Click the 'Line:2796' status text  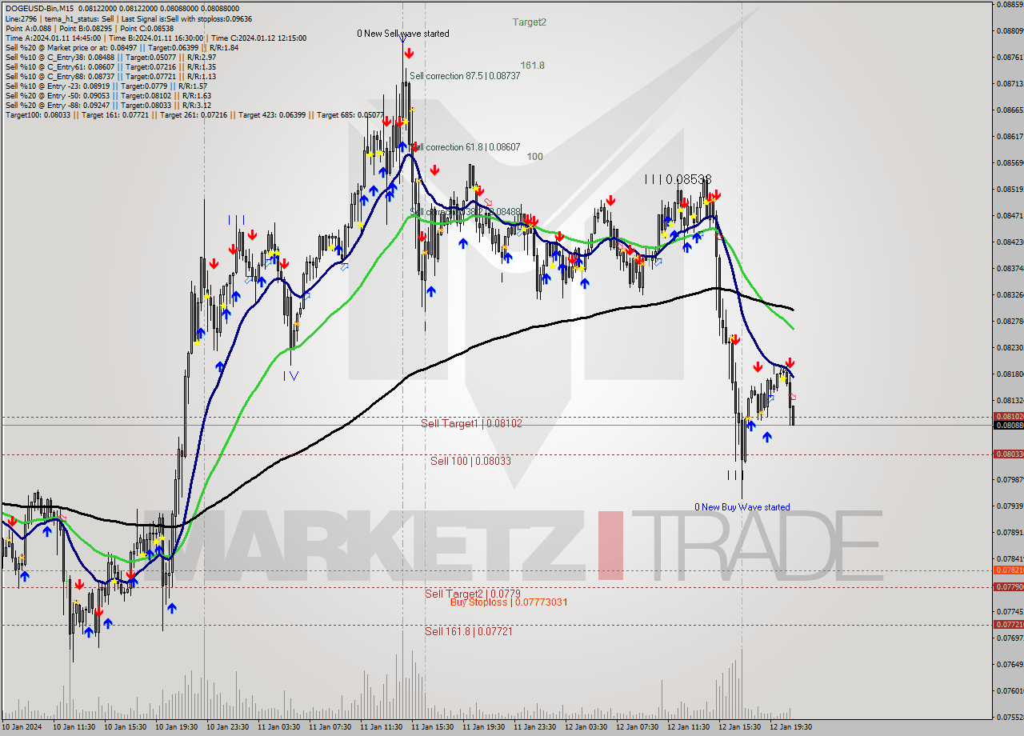pyautogui.click(x=22, y=18)
